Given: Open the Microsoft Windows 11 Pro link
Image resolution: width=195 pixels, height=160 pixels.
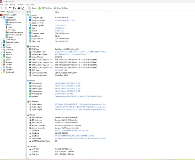Looking at the screenshot, I should [64, 20].
